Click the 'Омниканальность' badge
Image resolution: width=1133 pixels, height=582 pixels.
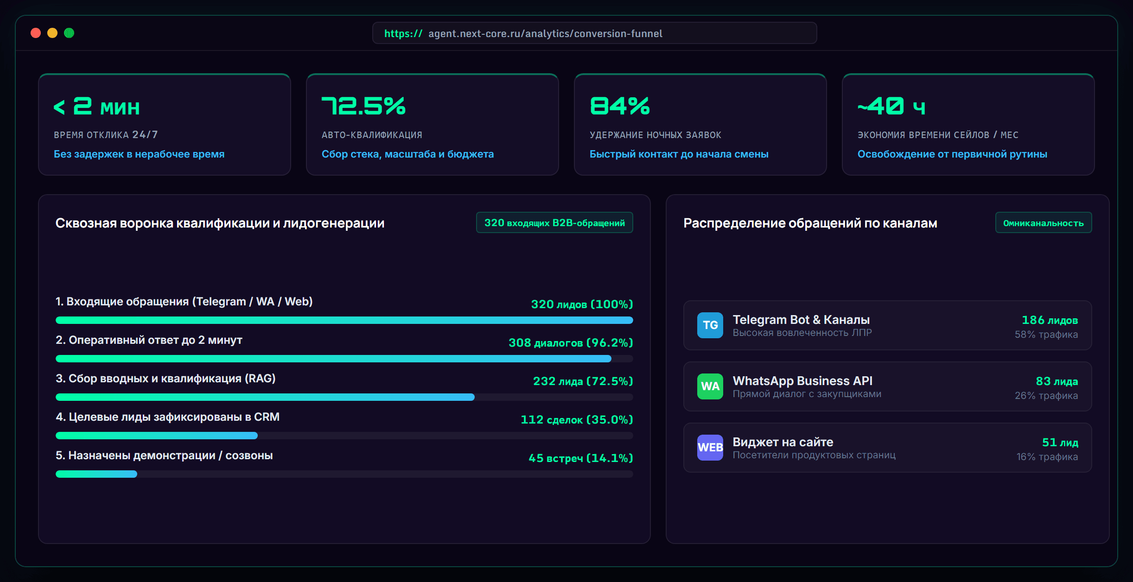click(x=1043, y=223)
